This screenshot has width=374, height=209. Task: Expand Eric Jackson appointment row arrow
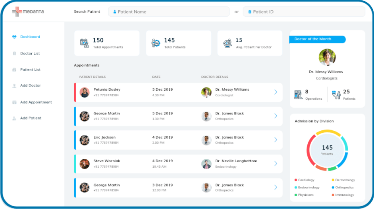click(x=276, y=140)
